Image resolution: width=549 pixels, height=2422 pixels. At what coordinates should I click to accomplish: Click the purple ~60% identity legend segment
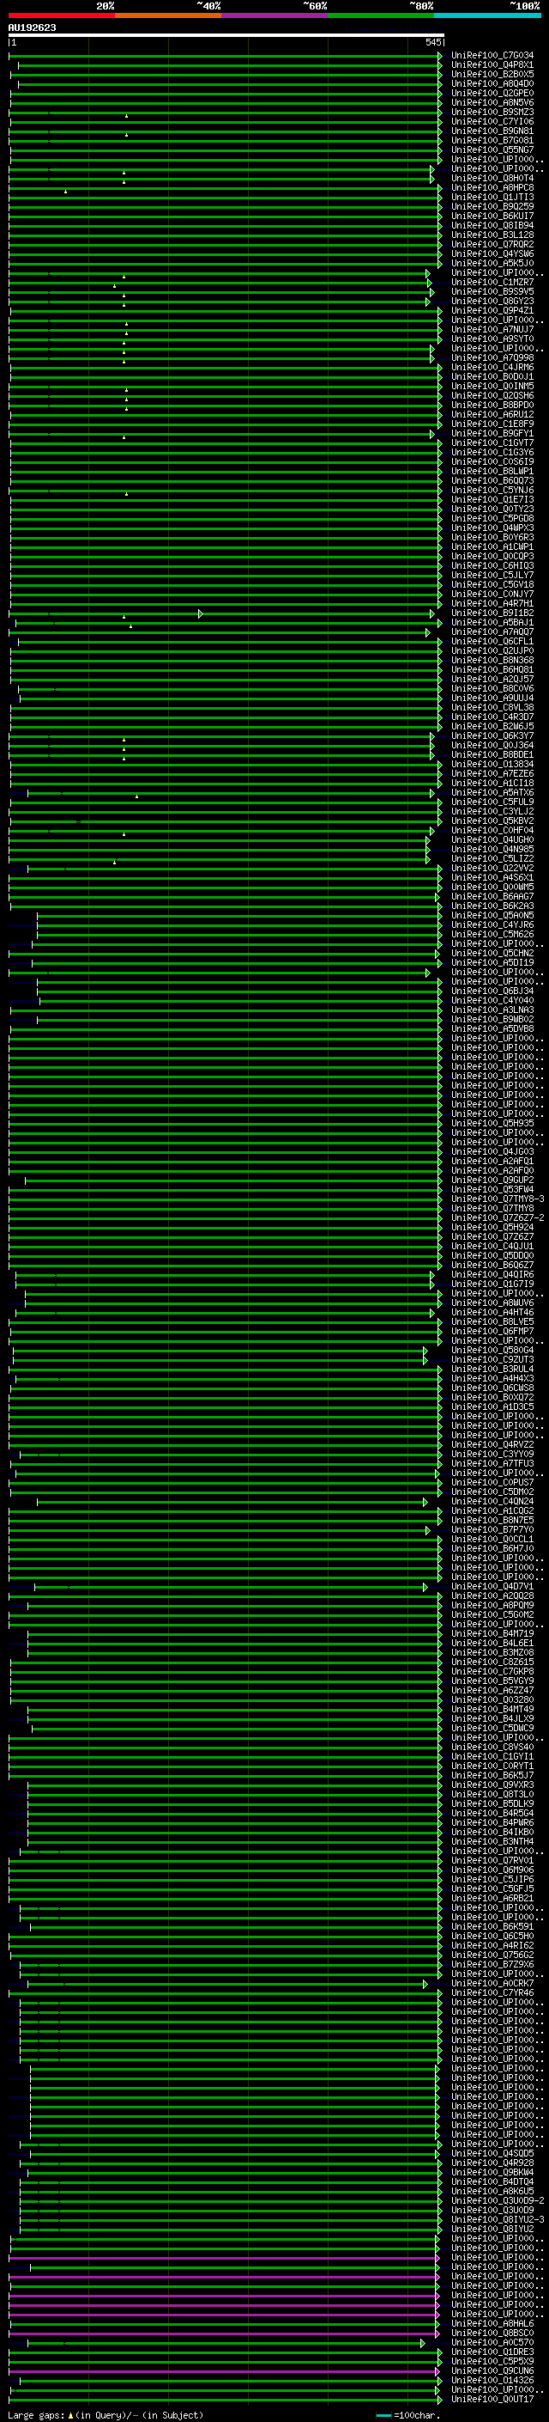point(275,15)
